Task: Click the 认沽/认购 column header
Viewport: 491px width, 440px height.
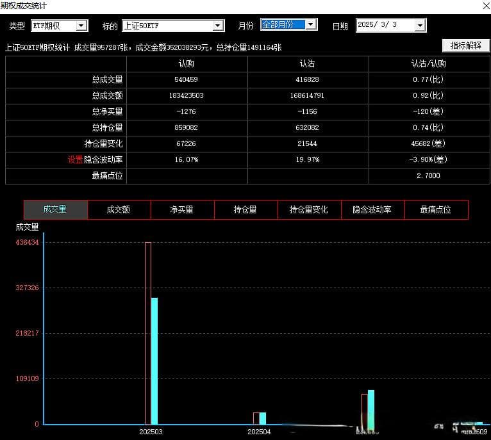Action: point(428,64)
